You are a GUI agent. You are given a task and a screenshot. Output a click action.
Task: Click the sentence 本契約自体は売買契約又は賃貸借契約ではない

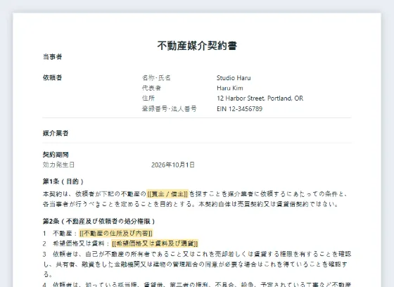tap(268, 204)
